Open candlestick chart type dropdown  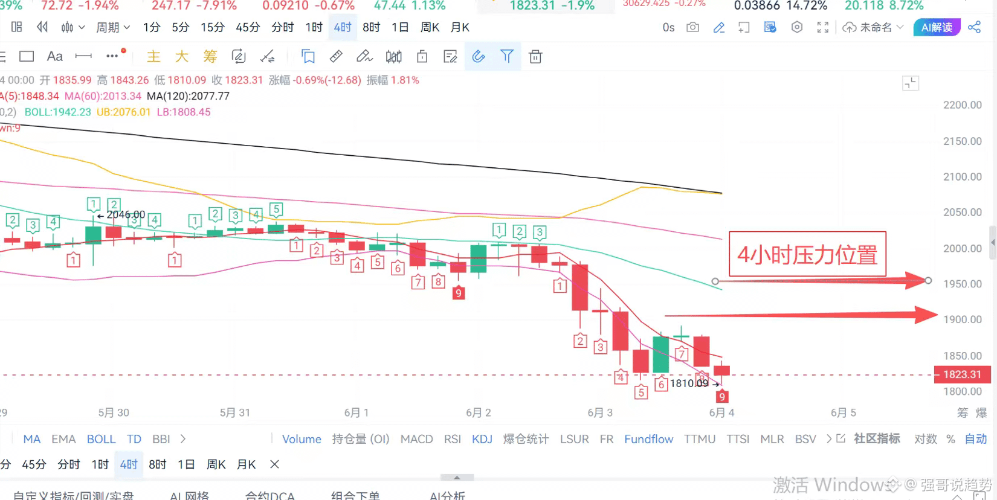pyautogui.click(x=73, y=27)
